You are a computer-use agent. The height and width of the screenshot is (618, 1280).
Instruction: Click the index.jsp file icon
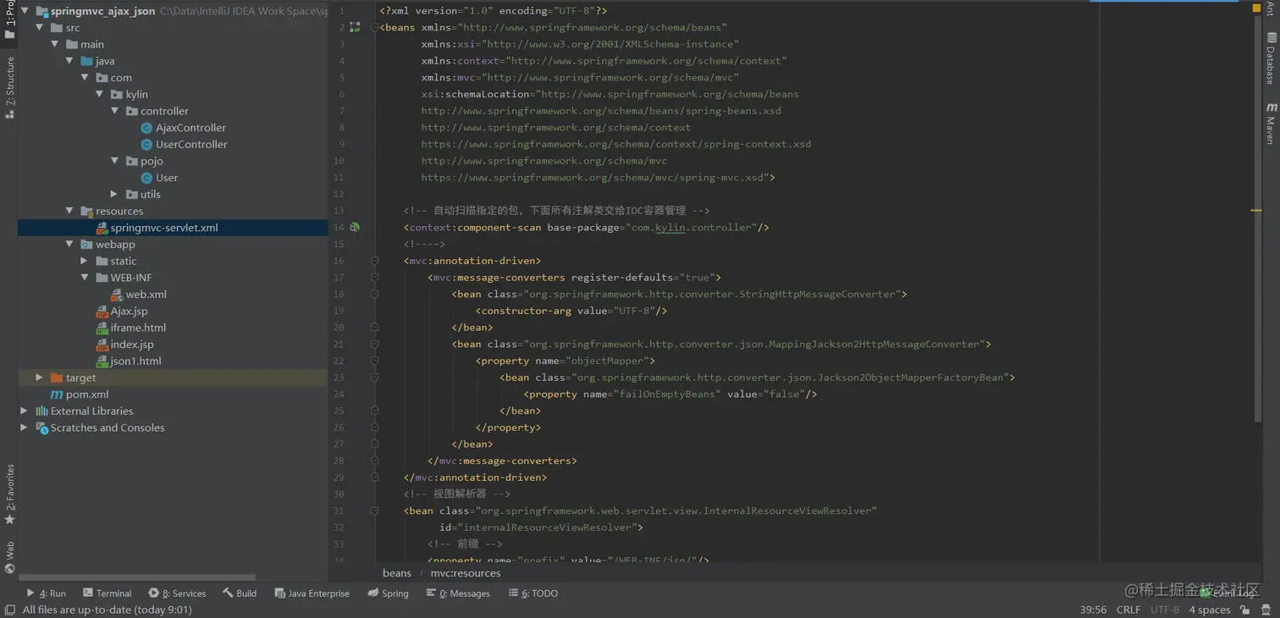[102, 345]
